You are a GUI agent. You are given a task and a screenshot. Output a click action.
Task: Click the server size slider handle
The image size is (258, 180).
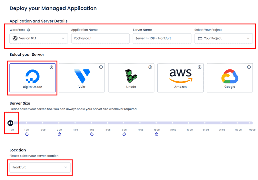pos(10,123)
